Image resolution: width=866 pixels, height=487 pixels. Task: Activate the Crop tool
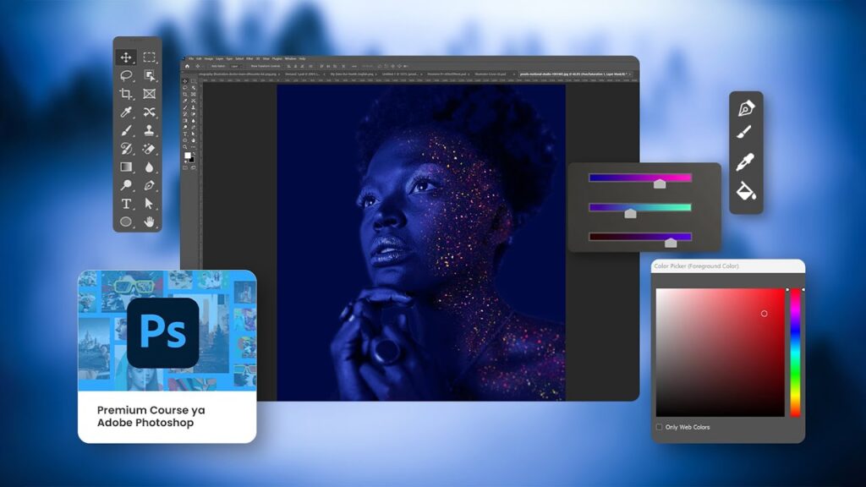(x=126, y=94)
